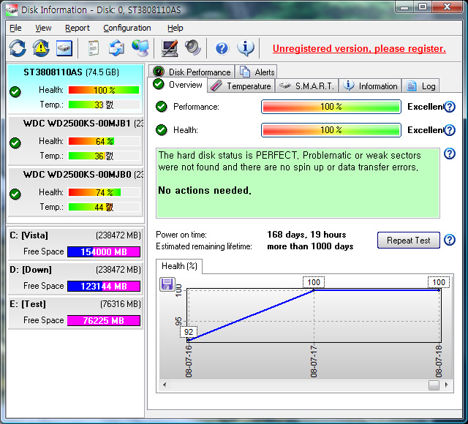This screenshot has height=424, width=468.
Task: Click the help icon beside Health Excellent
Action: tap(450, 130)
